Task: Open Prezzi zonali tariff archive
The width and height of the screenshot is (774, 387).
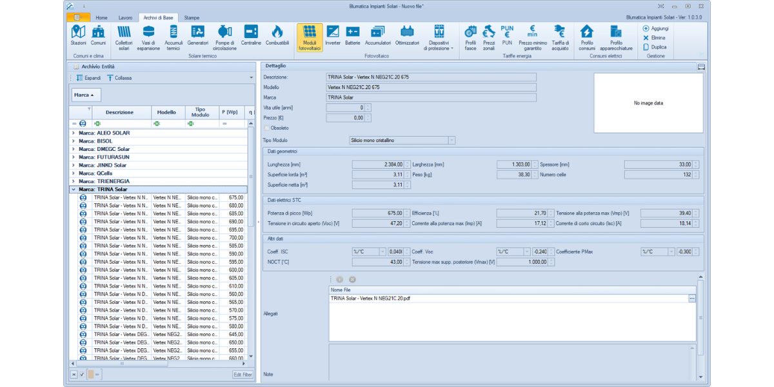Action: click(489, 38)
